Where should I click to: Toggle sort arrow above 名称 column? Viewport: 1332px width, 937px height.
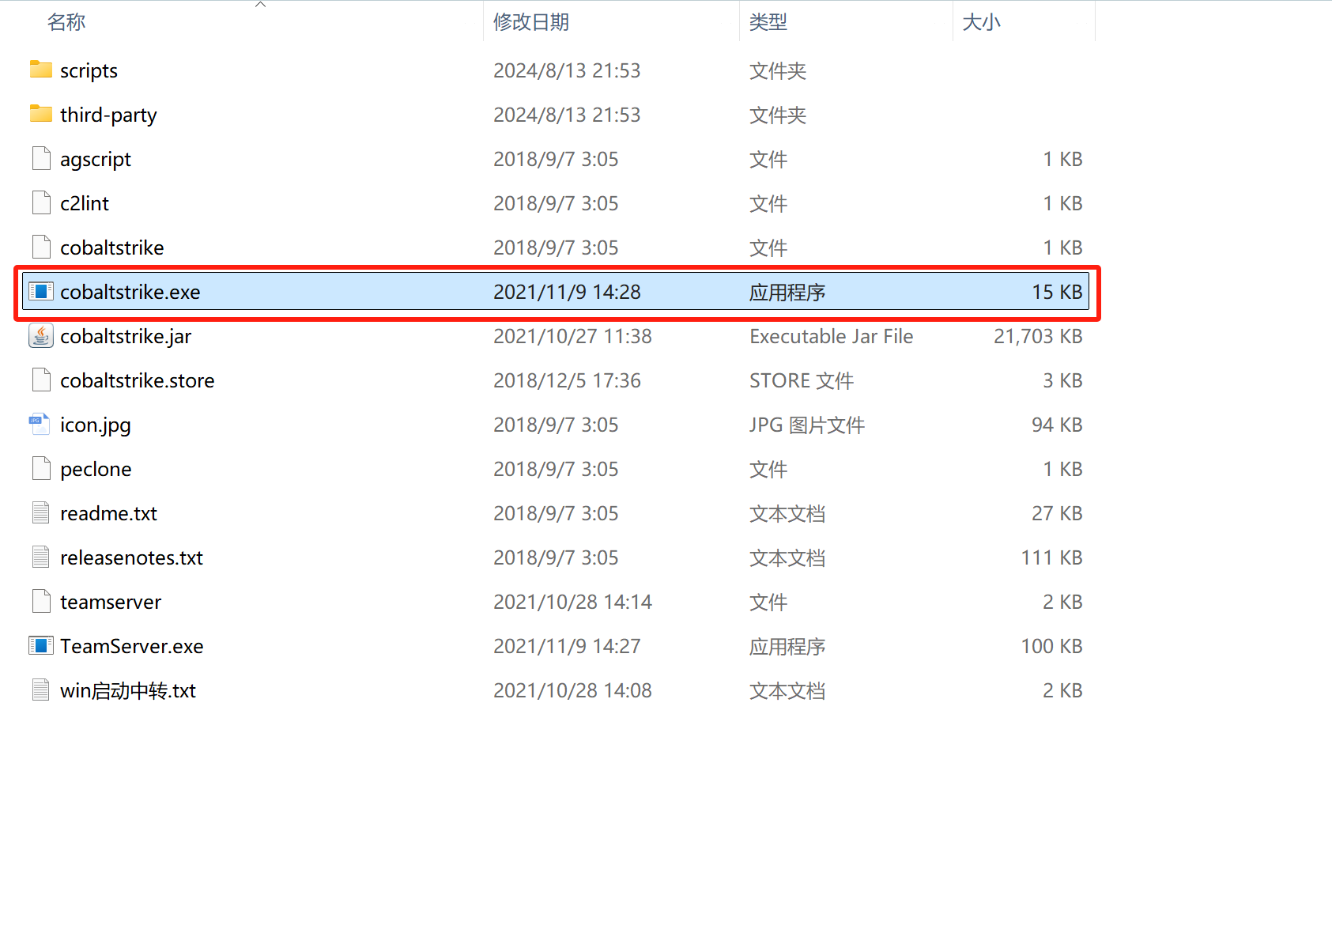tap(260, 5)
